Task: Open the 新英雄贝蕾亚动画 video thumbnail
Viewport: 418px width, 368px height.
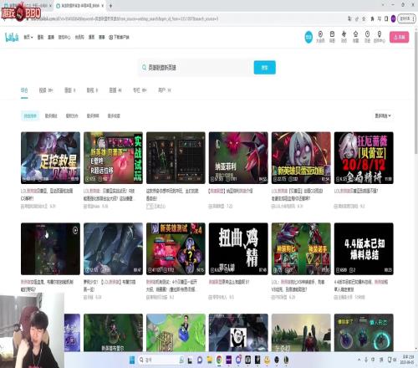Action: tap(301, 158)
